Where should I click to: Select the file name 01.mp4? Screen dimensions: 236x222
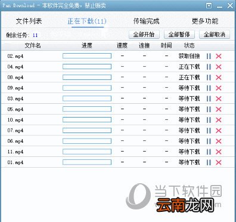pyautogui.click(x=15, y=162)
